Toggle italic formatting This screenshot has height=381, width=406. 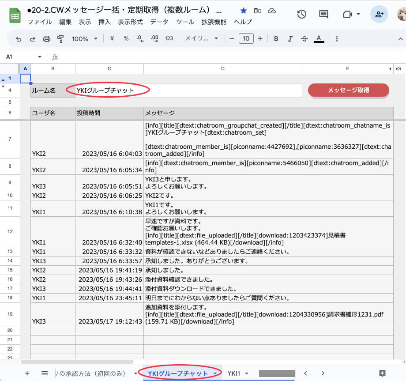(x=290, y=39)
